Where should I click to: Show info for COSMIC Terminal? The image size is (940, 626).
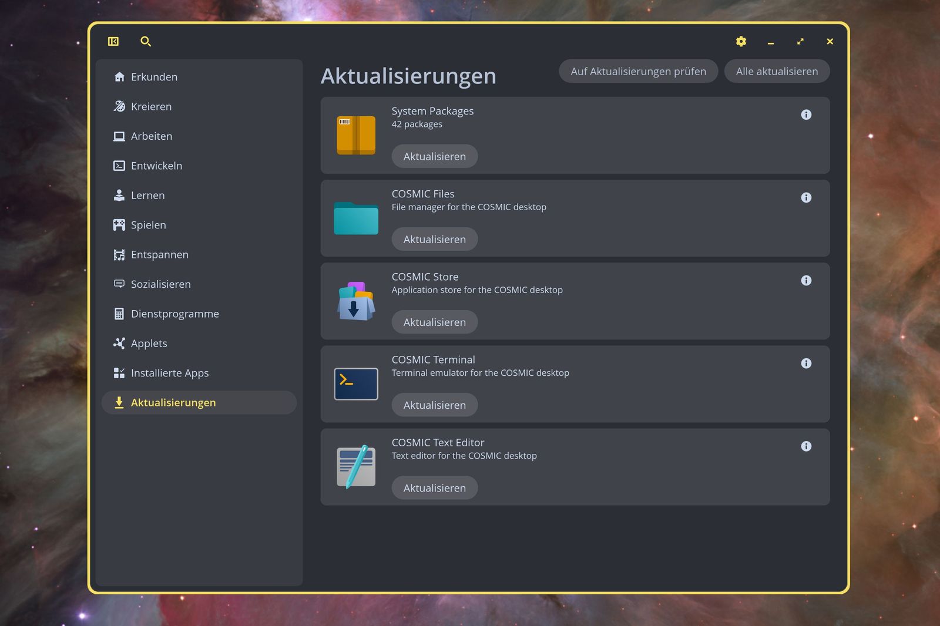(x=806, y=363)
